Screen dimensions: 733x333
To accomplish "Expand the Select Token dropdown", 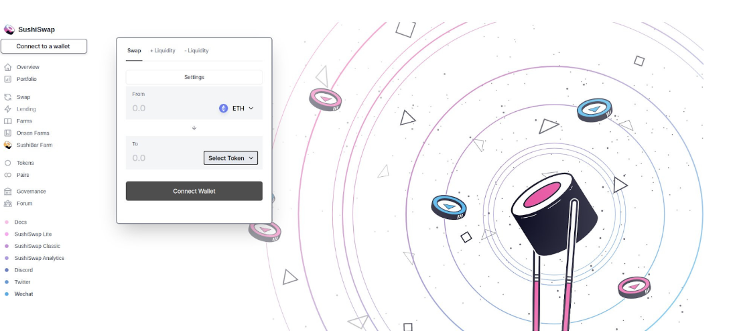I will pos(230,158).
